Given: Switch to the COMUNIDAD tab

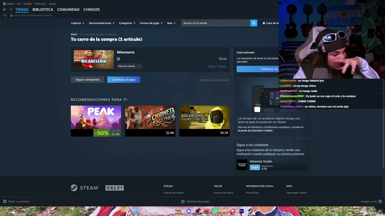Looking at the screenshot, I should (68, 10).
